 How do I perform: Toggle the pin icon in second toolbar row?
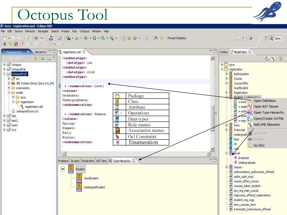pos(4,44)
